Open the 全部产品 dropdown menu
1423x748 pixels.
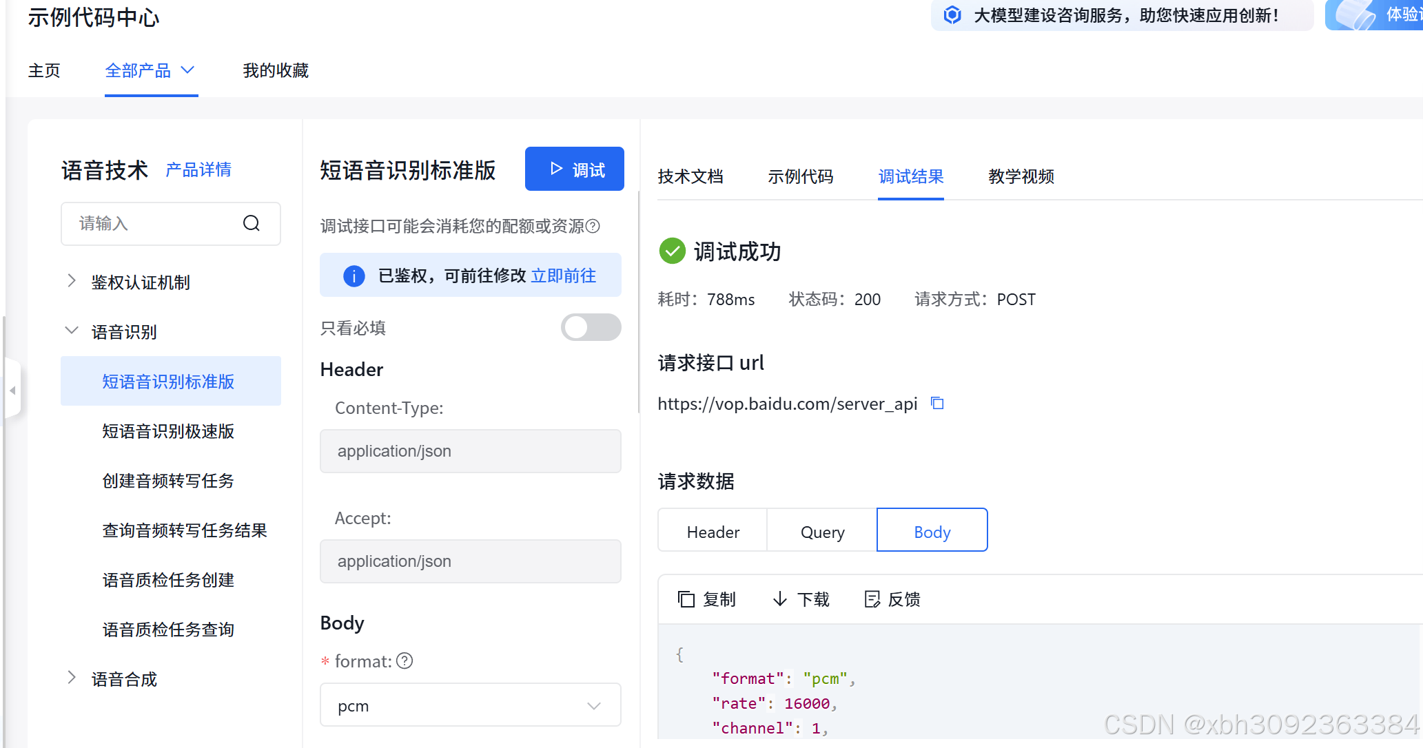[150, 70]
